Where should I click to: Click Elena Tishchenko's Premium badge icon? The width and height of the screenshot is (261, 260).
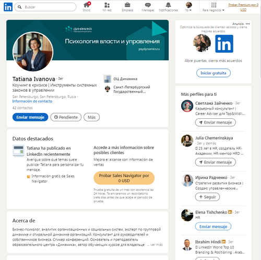coord(230,212)
